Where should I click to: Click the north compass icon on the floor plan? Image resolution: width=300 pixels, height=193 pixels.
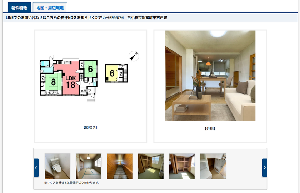134,56
